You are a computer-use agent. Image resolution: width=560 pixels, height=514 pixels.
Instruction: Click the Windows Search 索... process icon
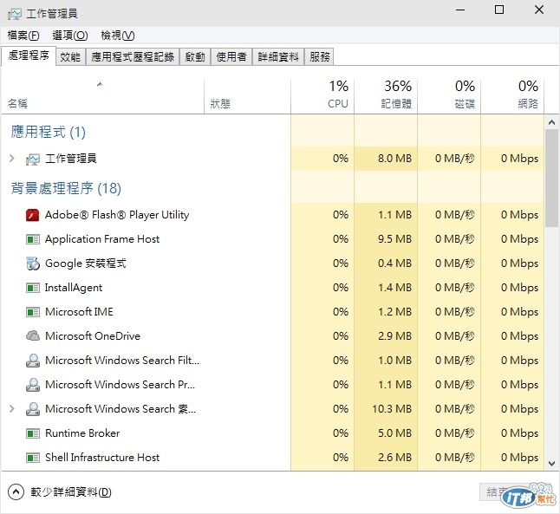[33, 409]
